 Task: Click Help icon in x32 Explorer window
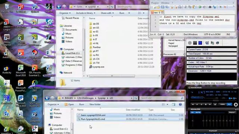pos(180,105)
